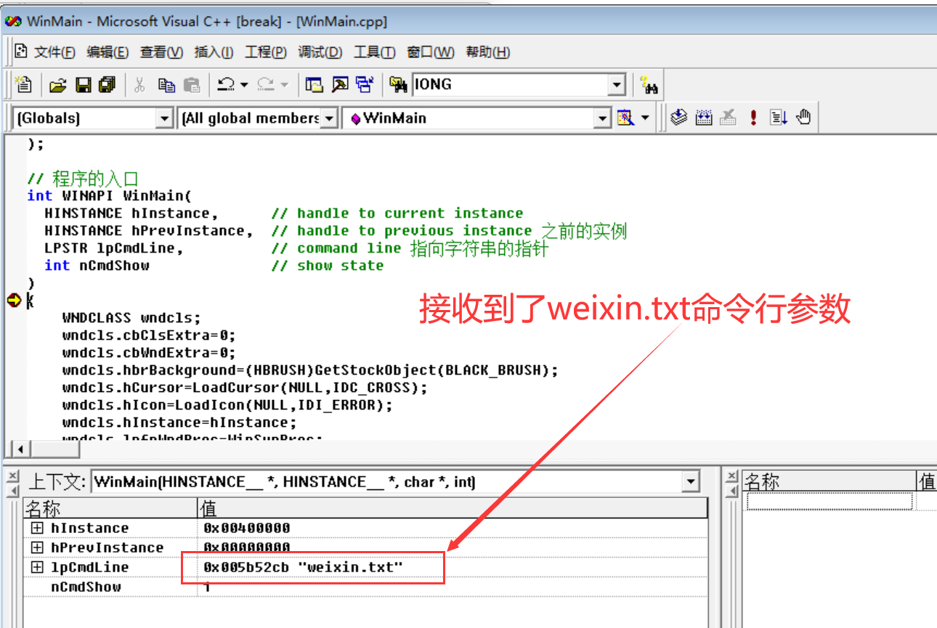
Task: Click the Go debug icon
Action: click(x=779, y=118)
